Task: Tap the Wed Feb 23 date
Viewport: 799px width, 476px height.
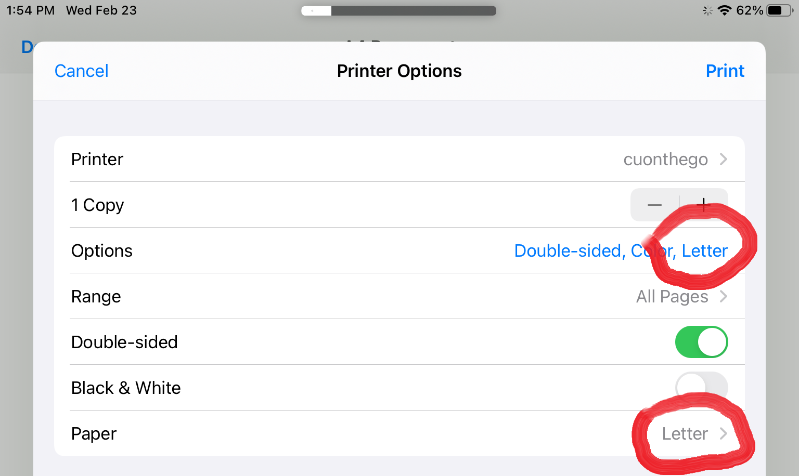Action: (x=101, y=10)
